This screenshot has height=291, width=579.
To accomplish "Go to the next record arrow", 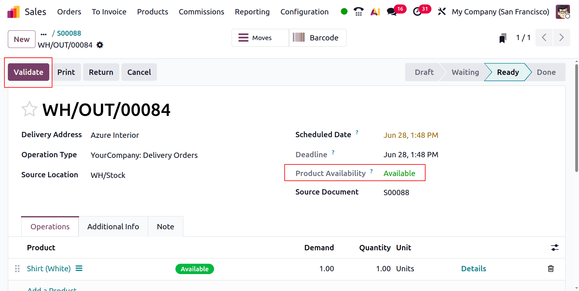I will [561, 38].
